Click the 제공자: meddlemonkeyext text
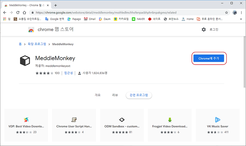This screenshot has width=246, height=146. tap(53, 66)
